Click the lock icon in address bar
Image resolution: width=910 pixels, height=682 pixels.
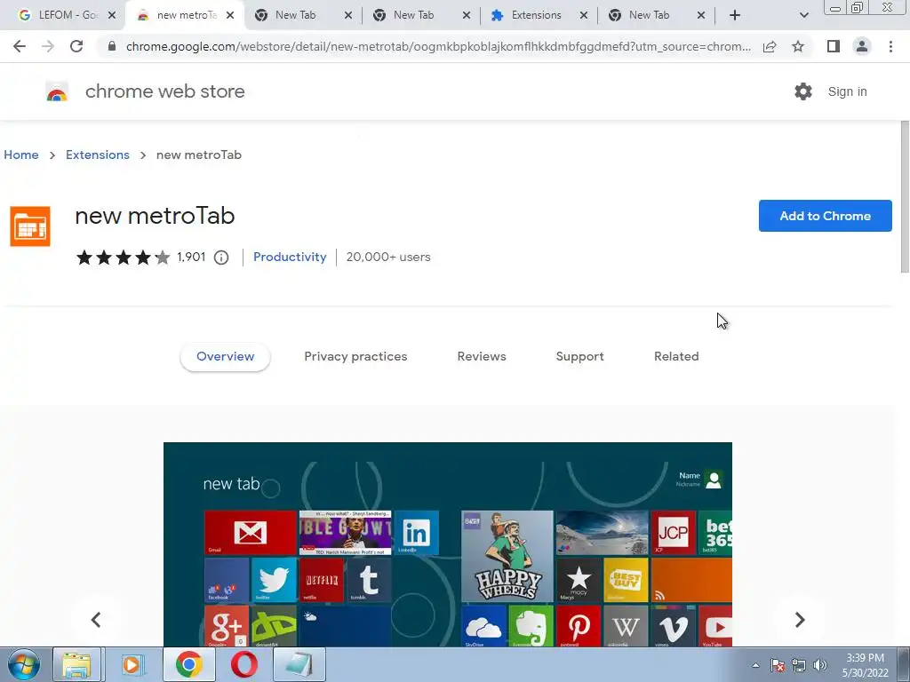pyautogui.click(x=112, y=46)
